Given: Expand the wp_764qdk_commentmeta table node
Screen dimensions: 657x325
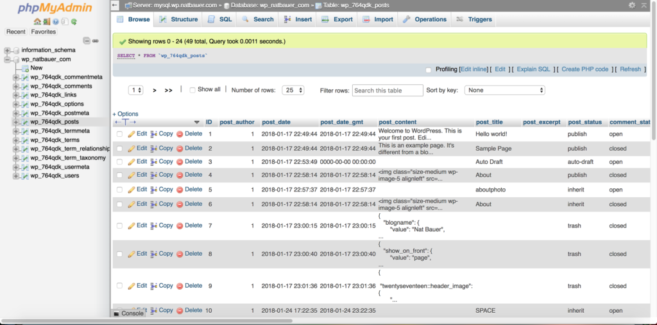Looking at the screenshot, I should 16,78.
